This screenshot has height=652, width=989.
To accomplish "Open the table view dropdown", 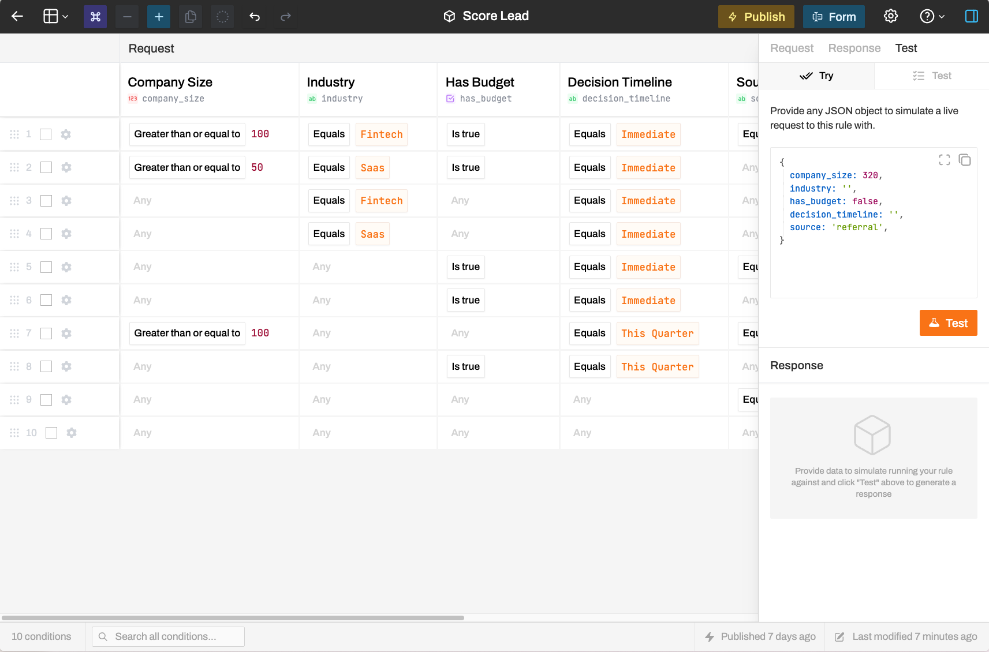I will click(x=56, y=16).
